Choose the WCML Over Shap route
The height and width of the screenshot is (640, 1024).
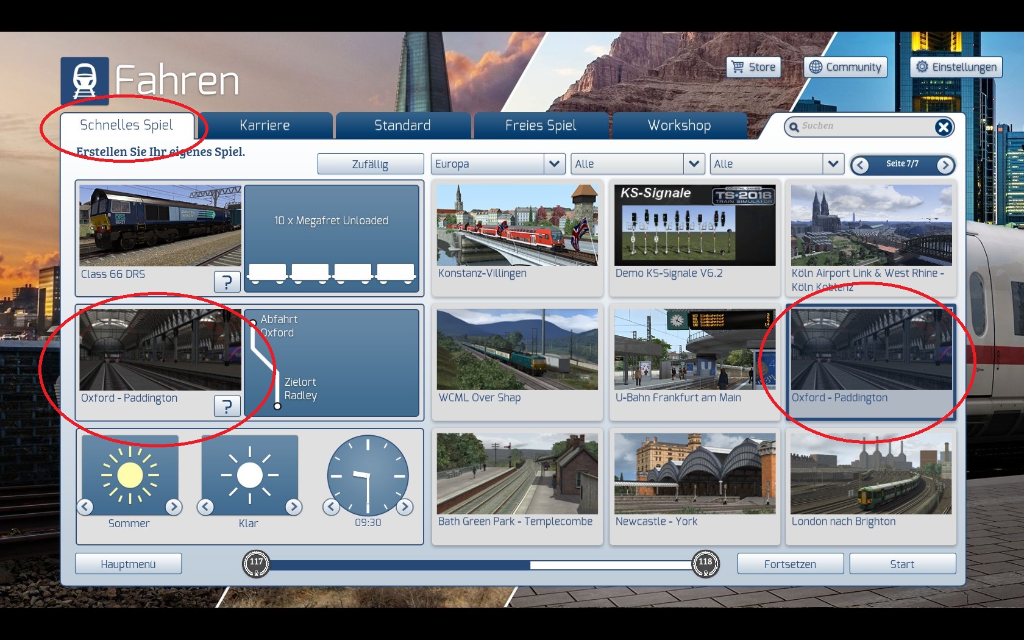(517, 362)
